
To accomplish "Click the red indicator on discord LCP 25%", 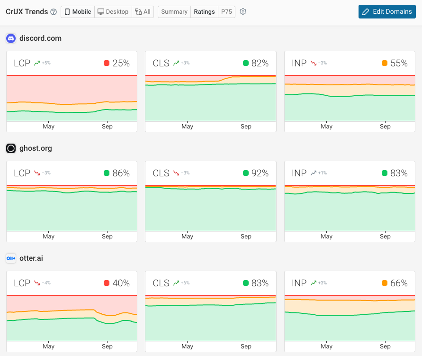I will pyautogui.click(x=107, y=63).
